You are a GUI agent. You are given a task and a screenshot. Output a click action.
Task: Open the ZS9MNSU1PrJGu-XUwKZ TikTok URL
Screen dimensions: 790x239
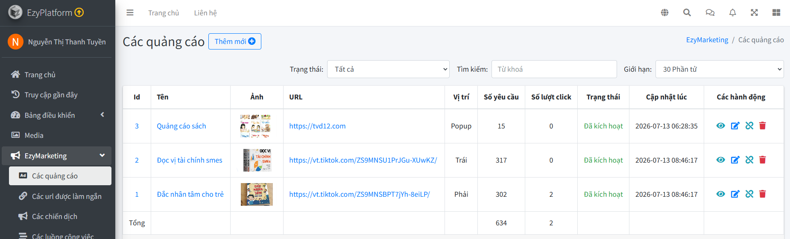[x=363, y=160]
